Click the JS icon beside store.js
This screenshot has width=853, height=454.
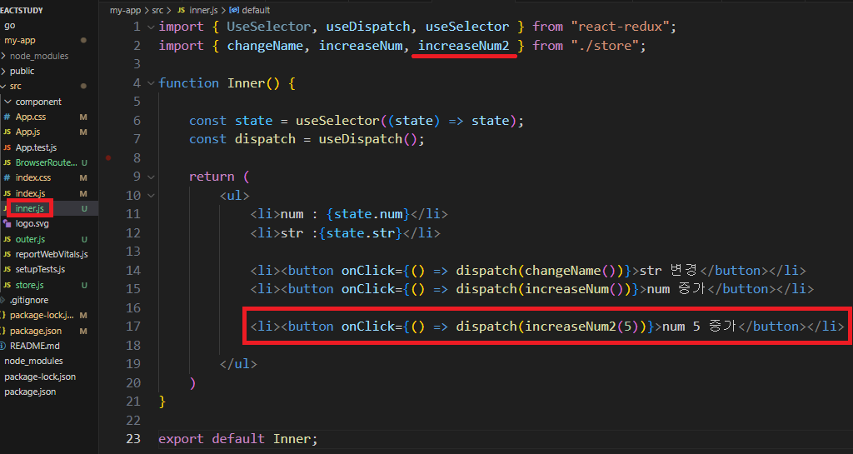(x=7, y=285)
